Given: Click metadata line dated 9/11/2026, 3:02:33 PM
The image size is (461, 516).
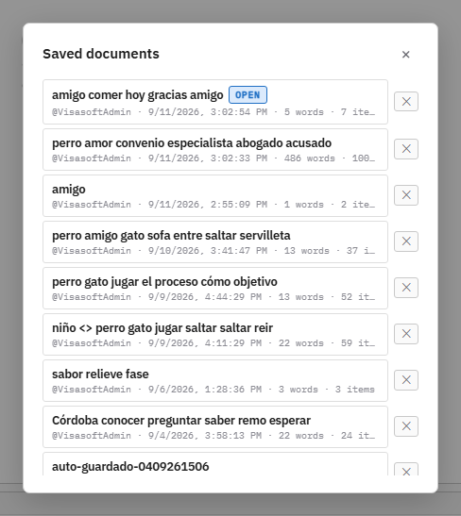Looking at the screenshot, I should pos(213,158).
